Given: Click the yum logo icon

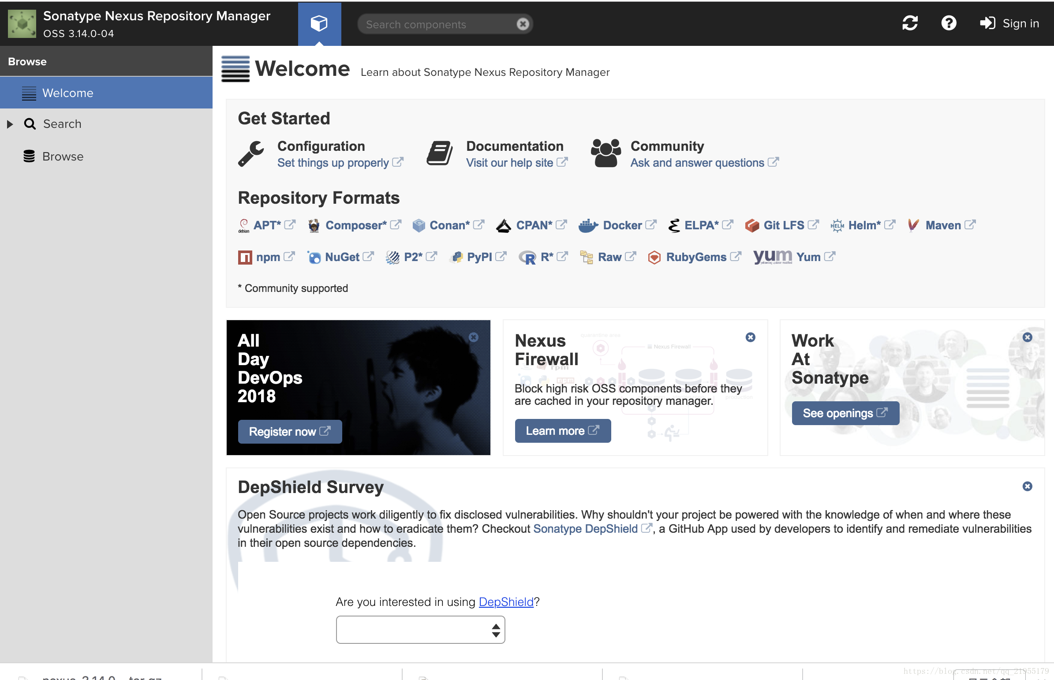Looking at the screenshot, I should click(x=773, y=257).
